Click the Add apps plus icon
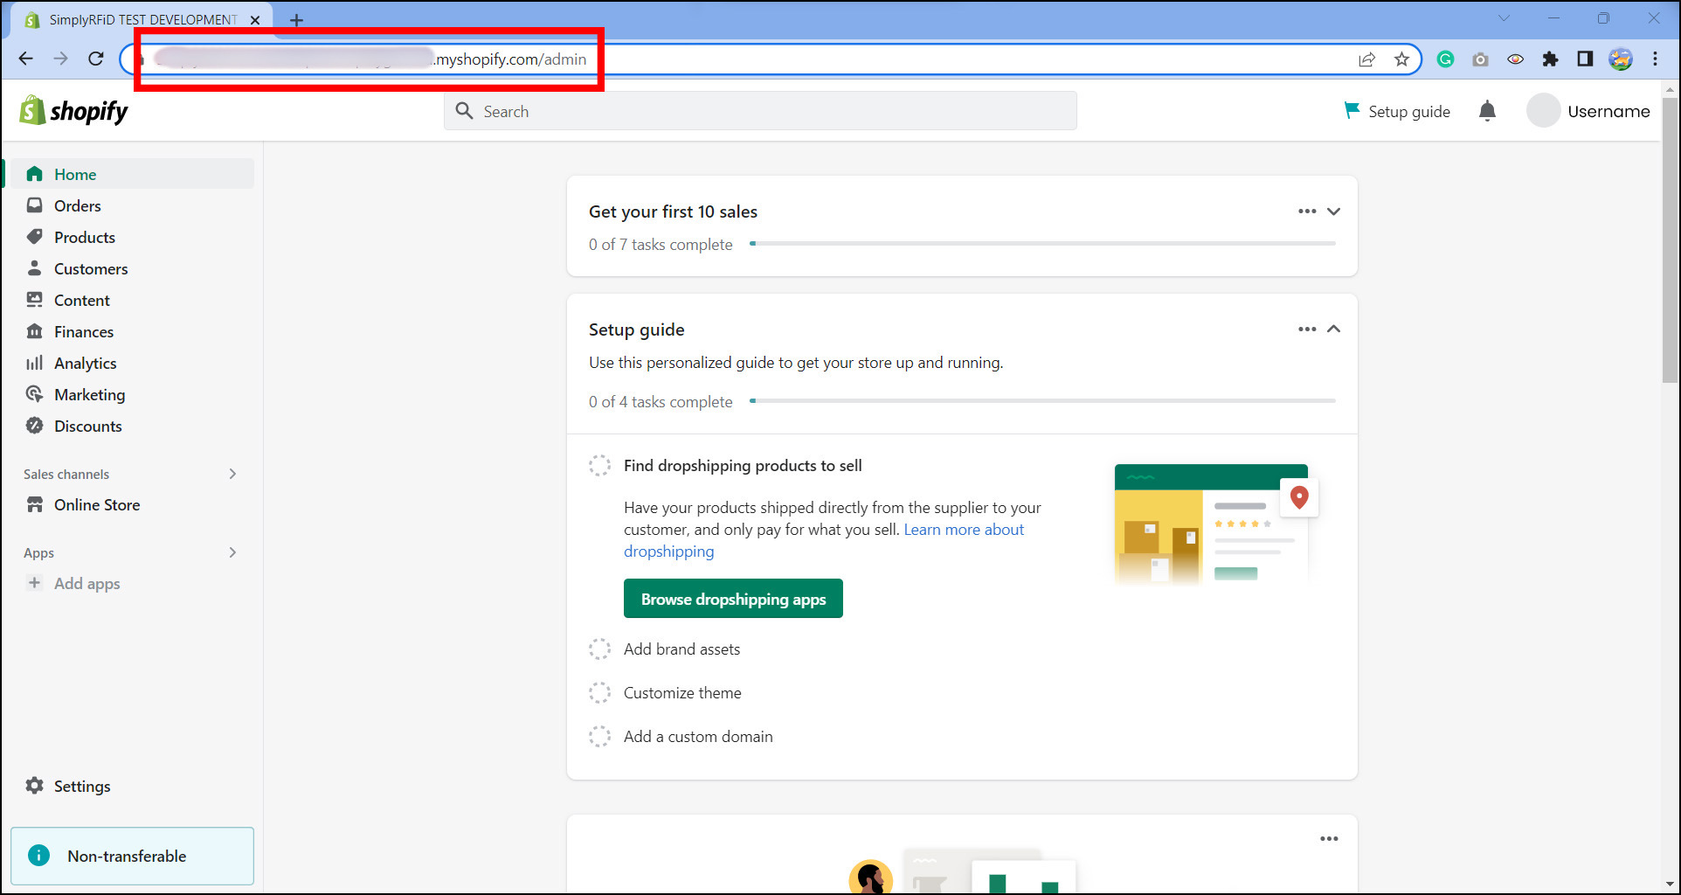Viewport: 1681px width, 895px height. point(34,583)
